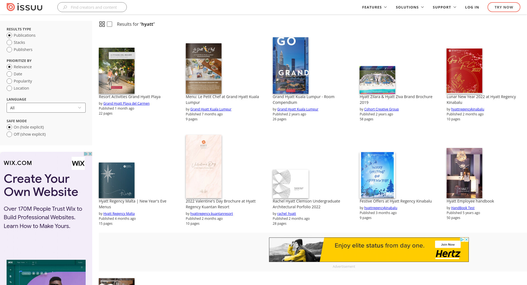Open Hyatt Employee handbook cover thumbnail
This screenshot has height=285, width=527.
[x=464, y=173]
